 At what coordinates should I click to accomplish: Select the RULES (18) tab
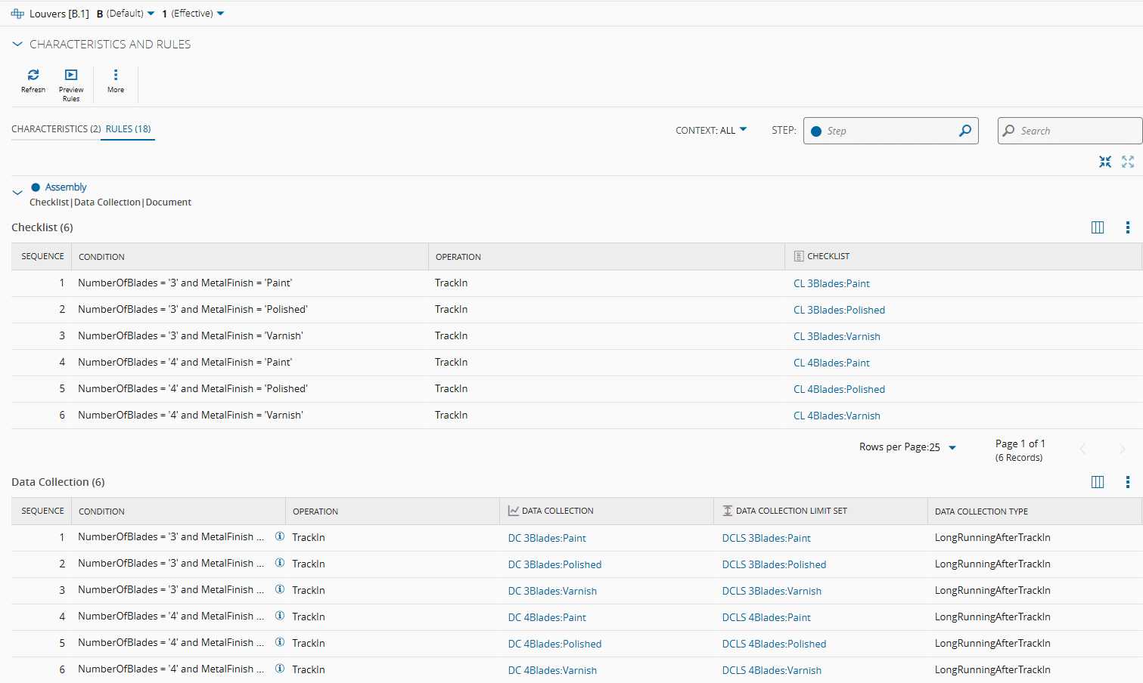127,128
